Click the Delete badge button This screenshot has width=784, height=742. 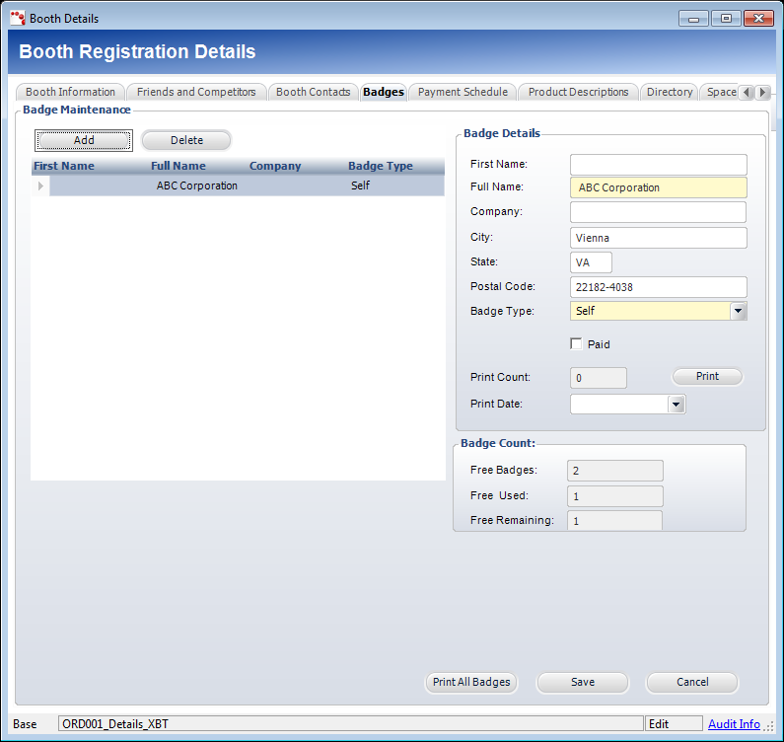(x=186, y=140)
